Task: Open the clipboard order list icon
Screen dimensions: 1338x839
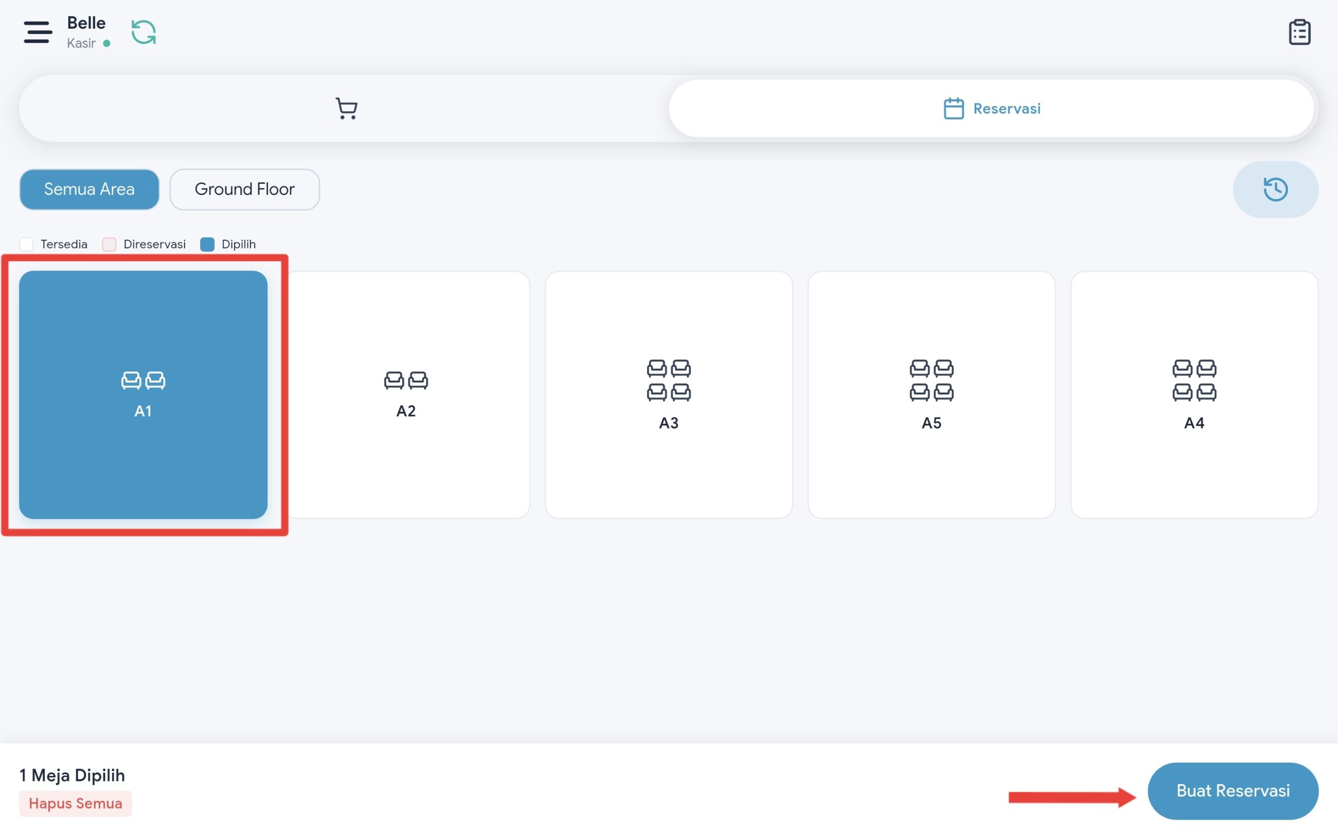Action: point(1299,32)
